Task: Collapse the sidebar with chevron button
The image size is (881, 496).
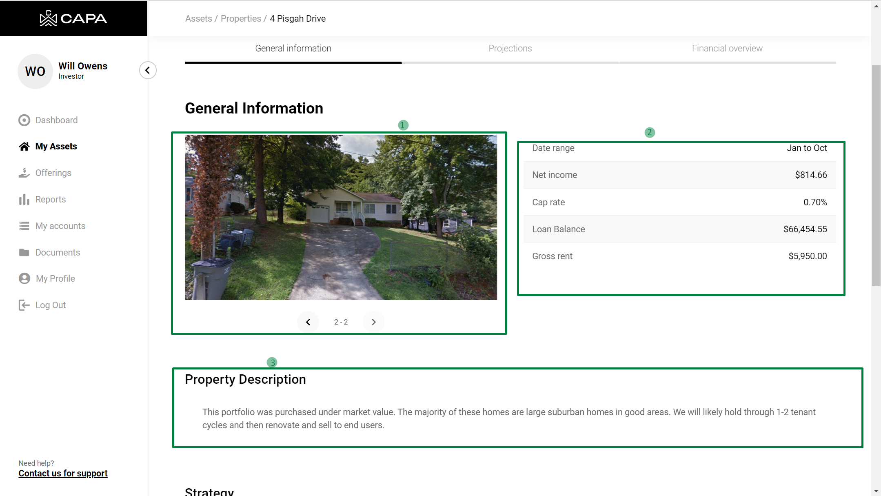Action: (x=148, y=70)
